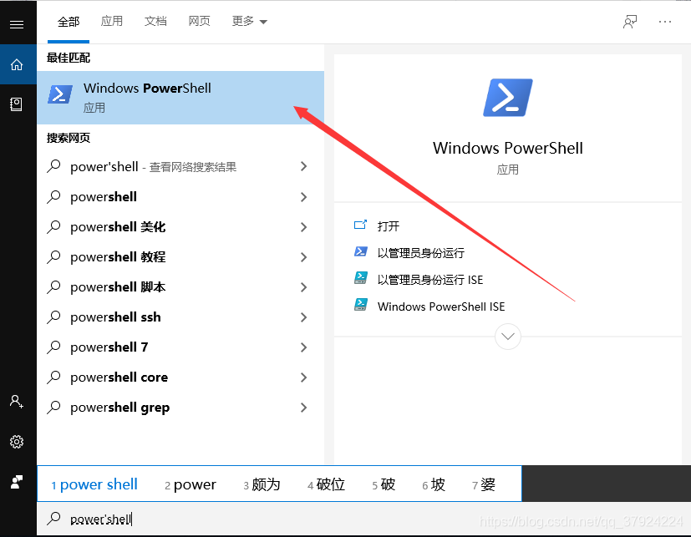Screen dimensions: 691x537
Task: Expand the powershell 7 chevron
Action: pos(303,347)
